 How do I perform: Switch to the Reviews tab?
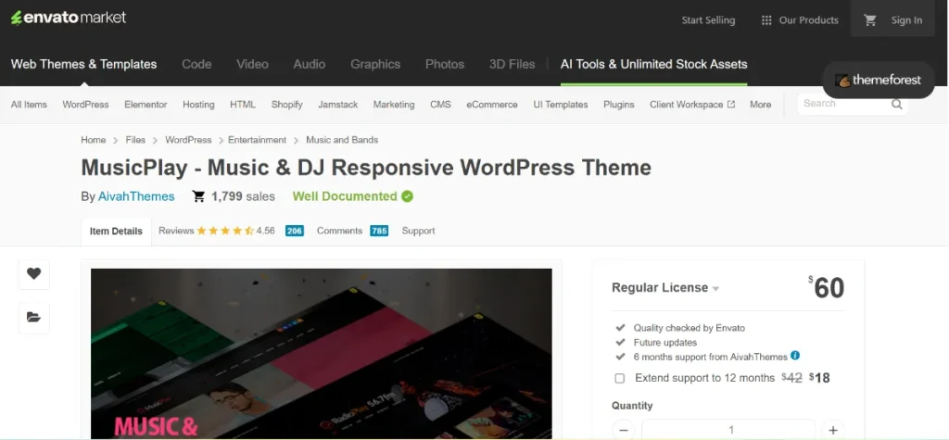[176, 231]
